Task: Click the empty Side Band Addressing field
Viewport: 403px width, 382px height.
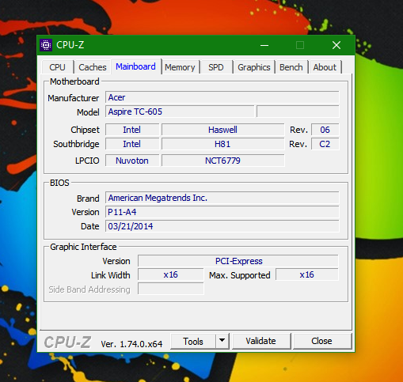Action: point(171,289)
